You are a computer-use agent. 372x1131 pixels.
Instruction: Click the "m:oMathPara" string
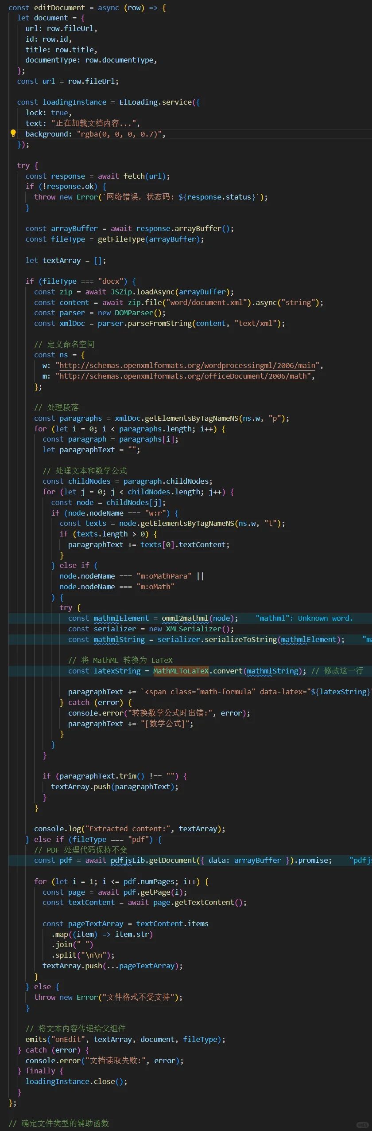pos(164,576)
